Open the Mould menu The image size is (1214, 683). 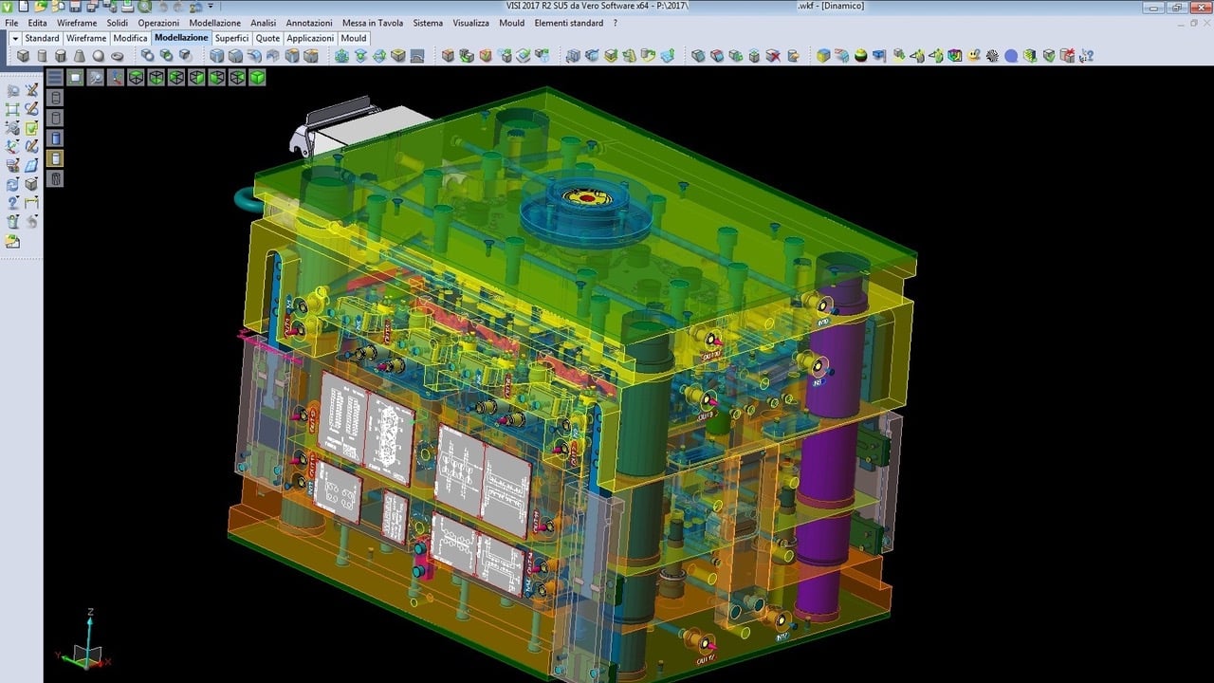click(x=511, y=23)
